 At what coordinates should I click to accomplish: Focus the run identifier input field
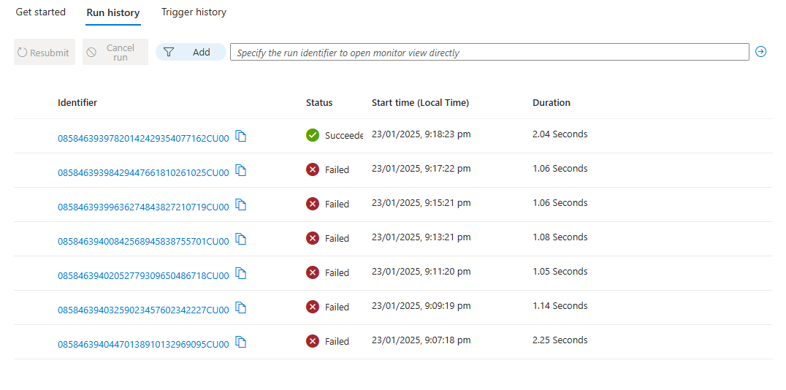tap(489, 52)
